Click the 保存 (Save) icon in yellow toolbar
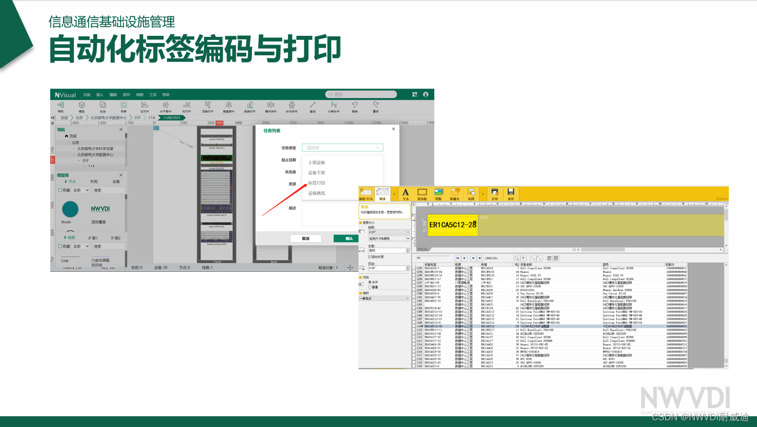 point(511,194)
